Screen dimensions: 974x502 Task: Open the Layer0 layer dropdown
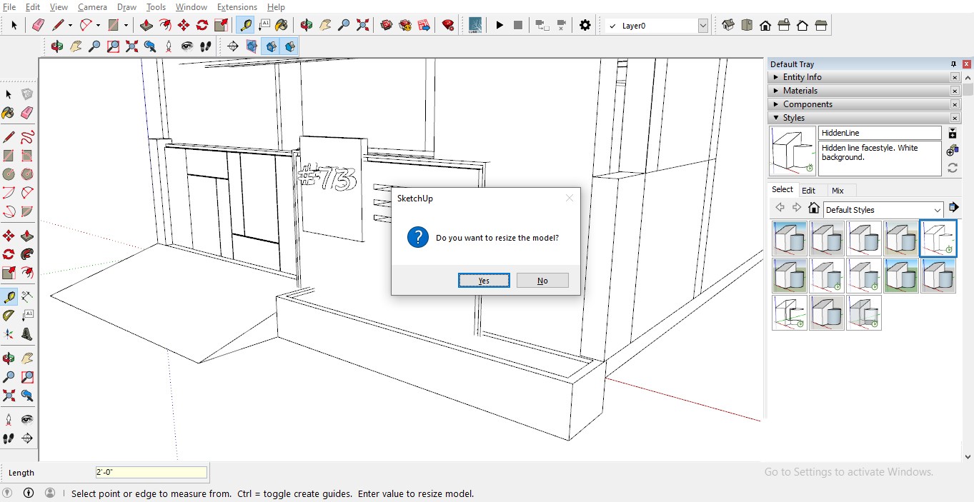pos(702,26)
